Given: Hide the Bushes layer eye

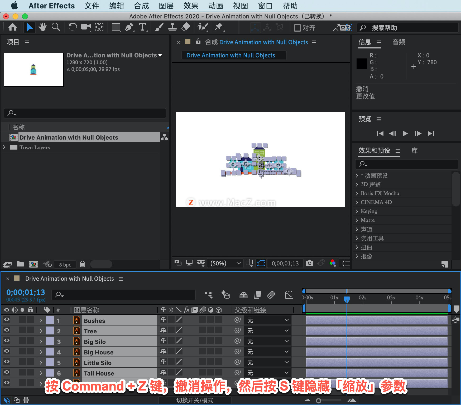Looking at the screenshot, I should (x=7, y=320).
